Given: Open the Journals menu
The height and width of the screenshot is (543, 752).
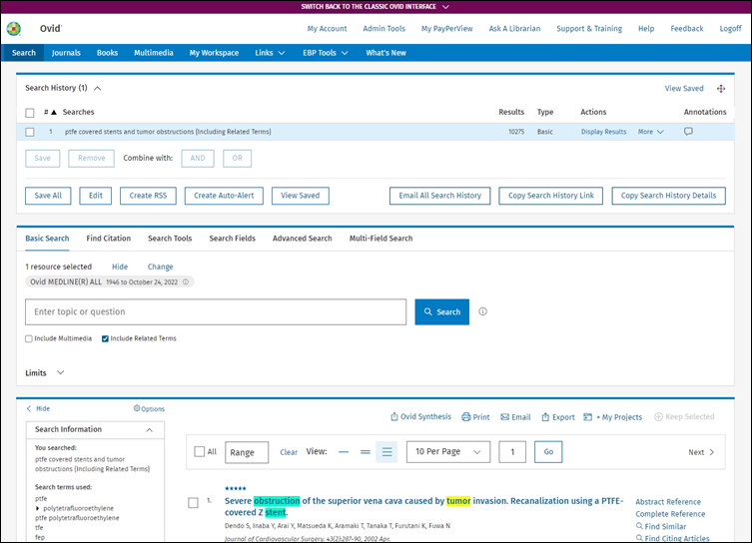Looking at the screenshot, I should click(x=66, y=53).
